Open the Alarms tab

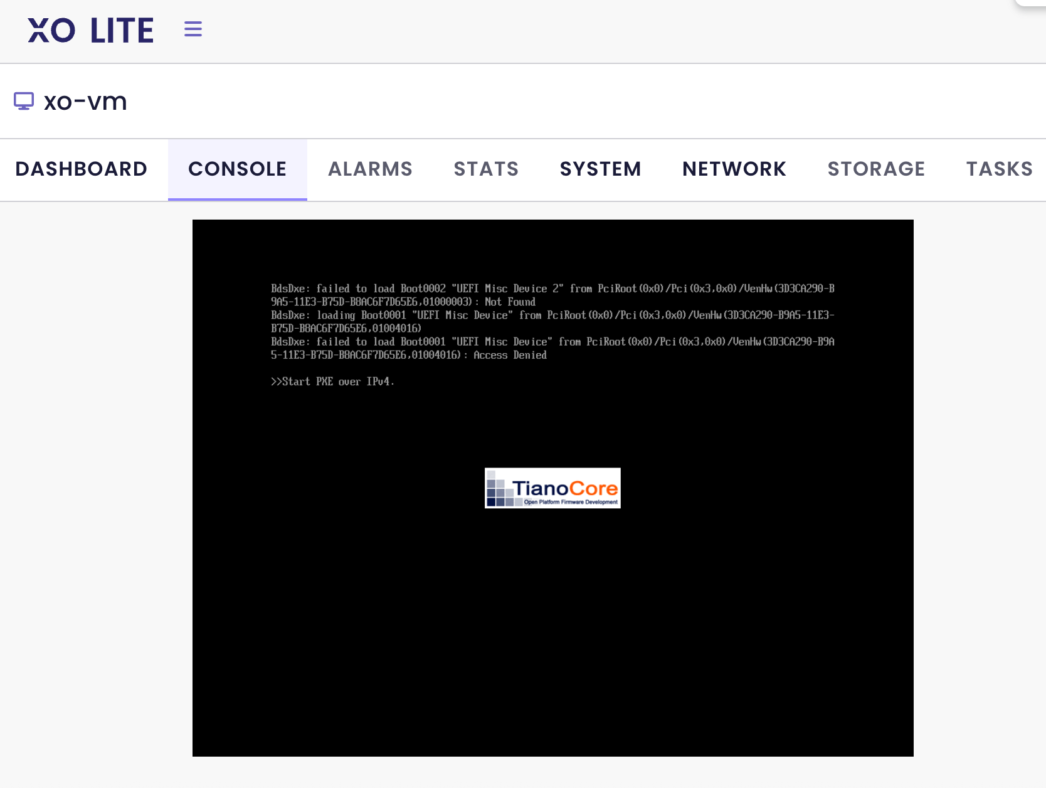click(x=370, y=169)
